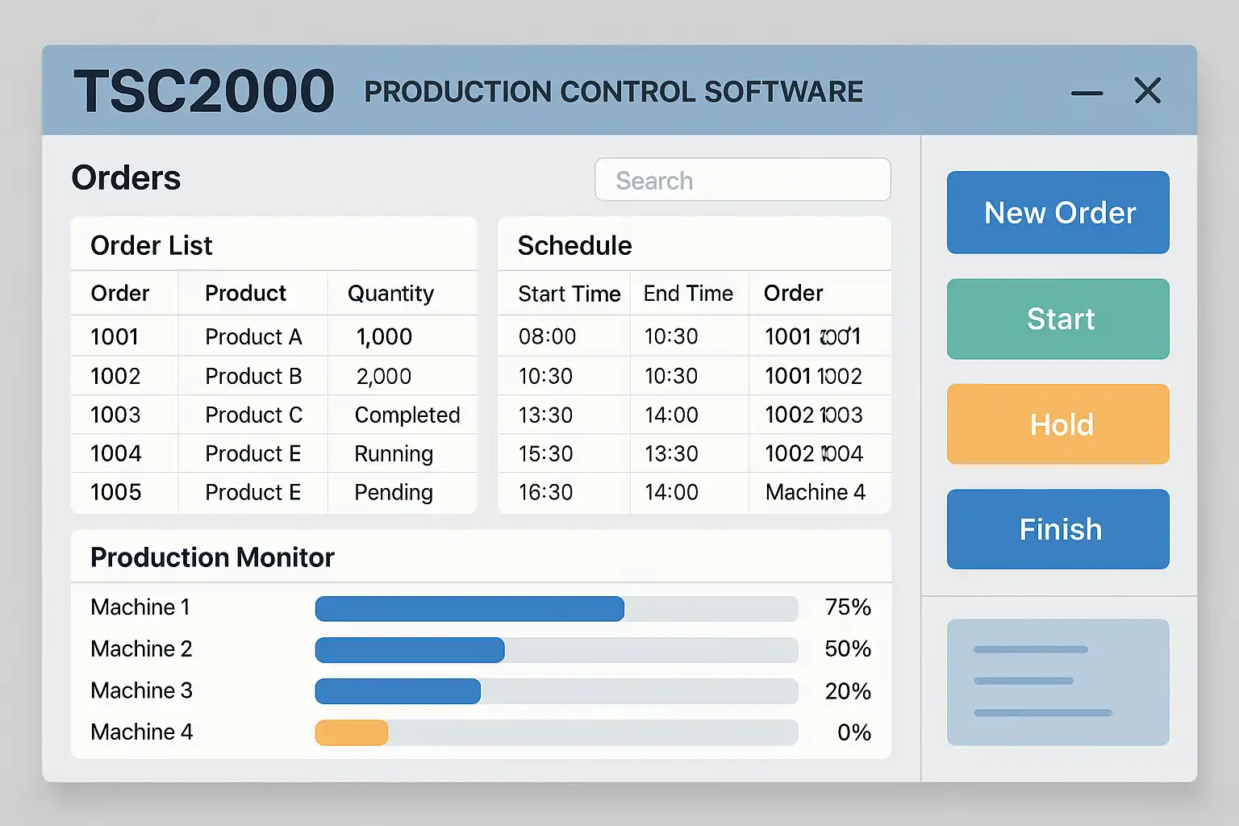Click the end time in the 16:30 row
The image size is (1239, 826).
coord(671,492)
